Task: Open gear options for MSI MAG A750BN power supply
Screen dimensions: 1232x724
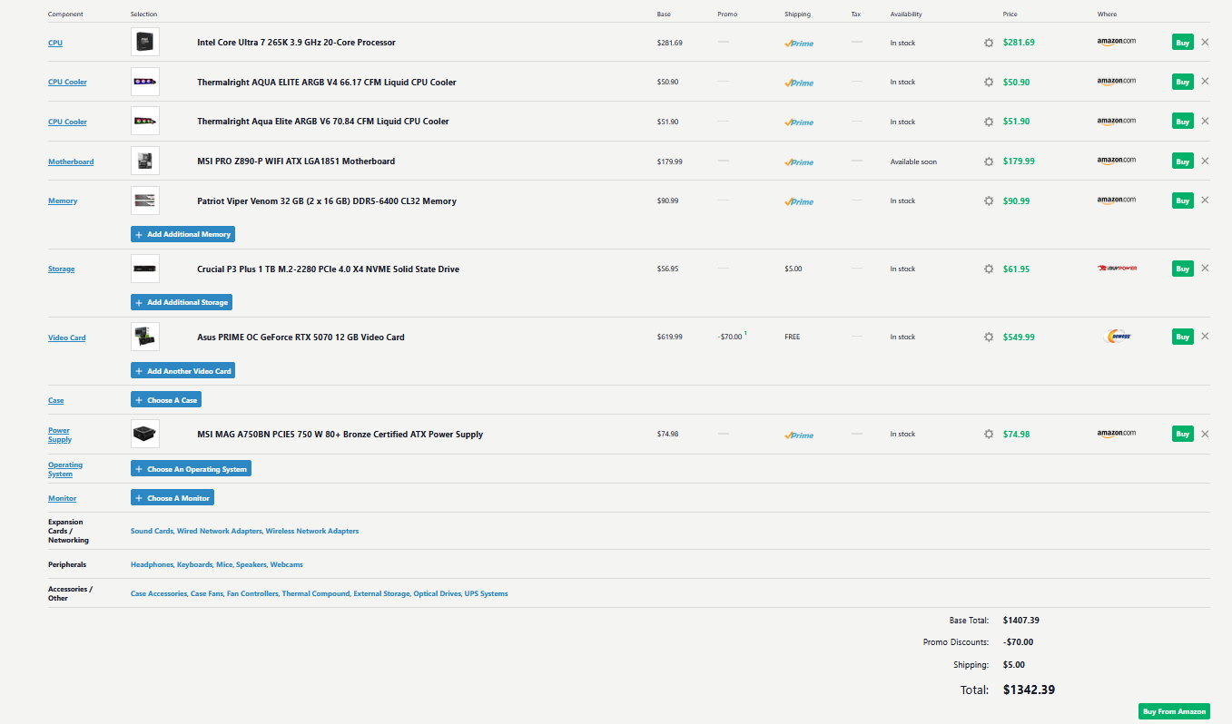Action: coord(989,434)
